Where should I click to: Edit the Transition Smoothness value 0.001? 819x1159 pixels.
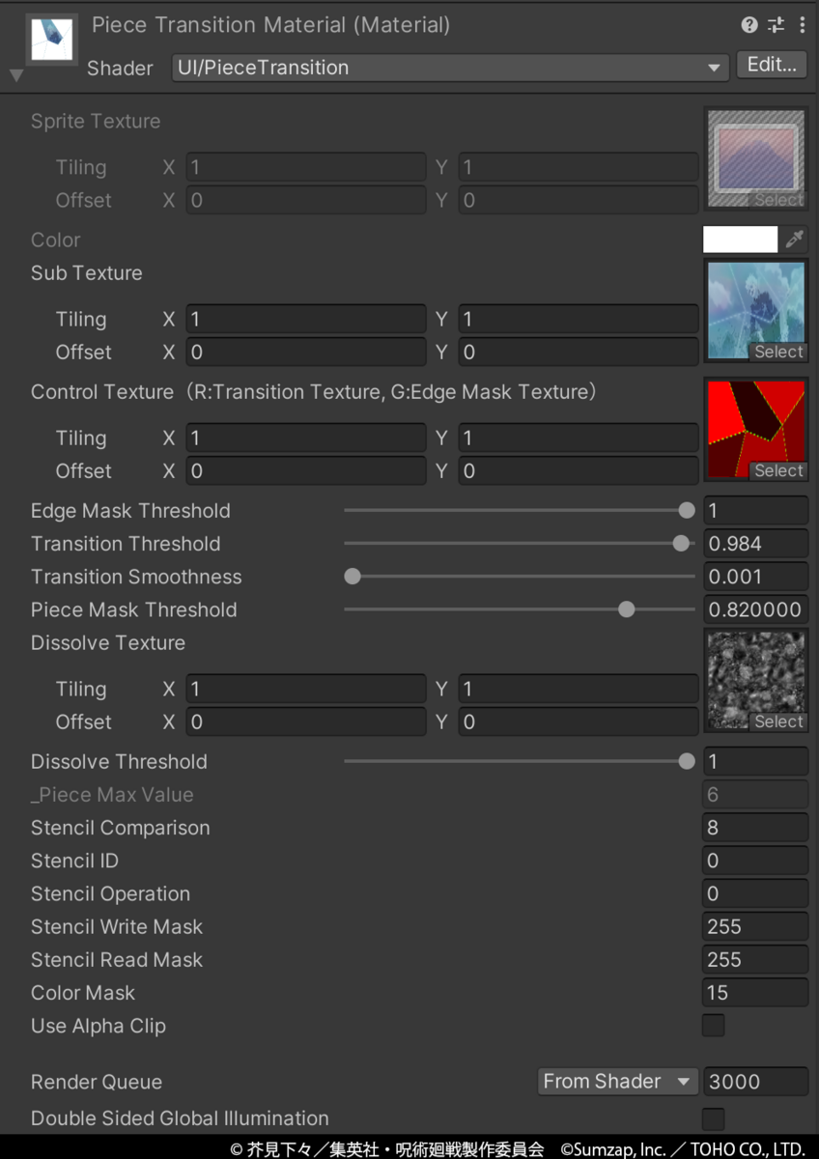coord(755,577)
